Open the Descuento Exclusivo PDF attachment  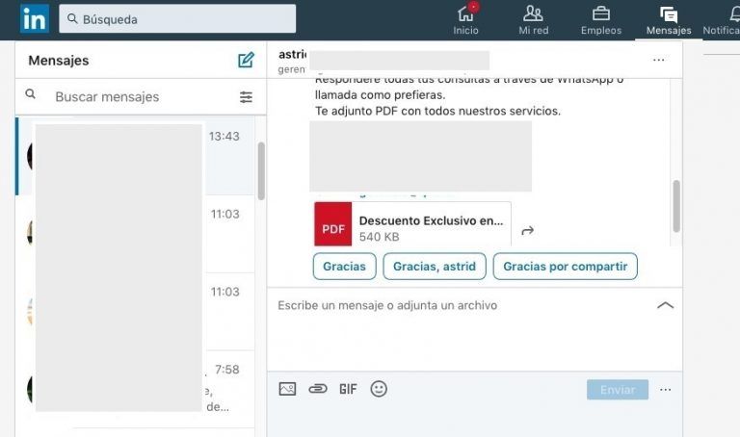tap(412, 224)
